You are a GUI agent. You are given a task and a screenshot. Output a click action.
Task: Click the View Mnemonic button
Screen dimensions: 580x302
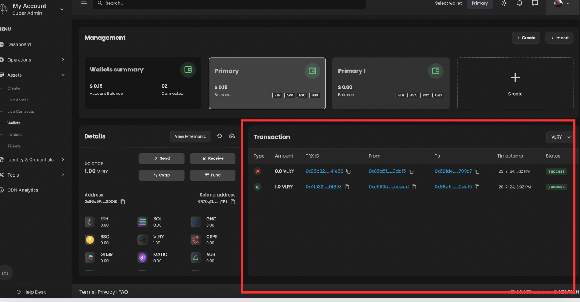pos(190,136)
